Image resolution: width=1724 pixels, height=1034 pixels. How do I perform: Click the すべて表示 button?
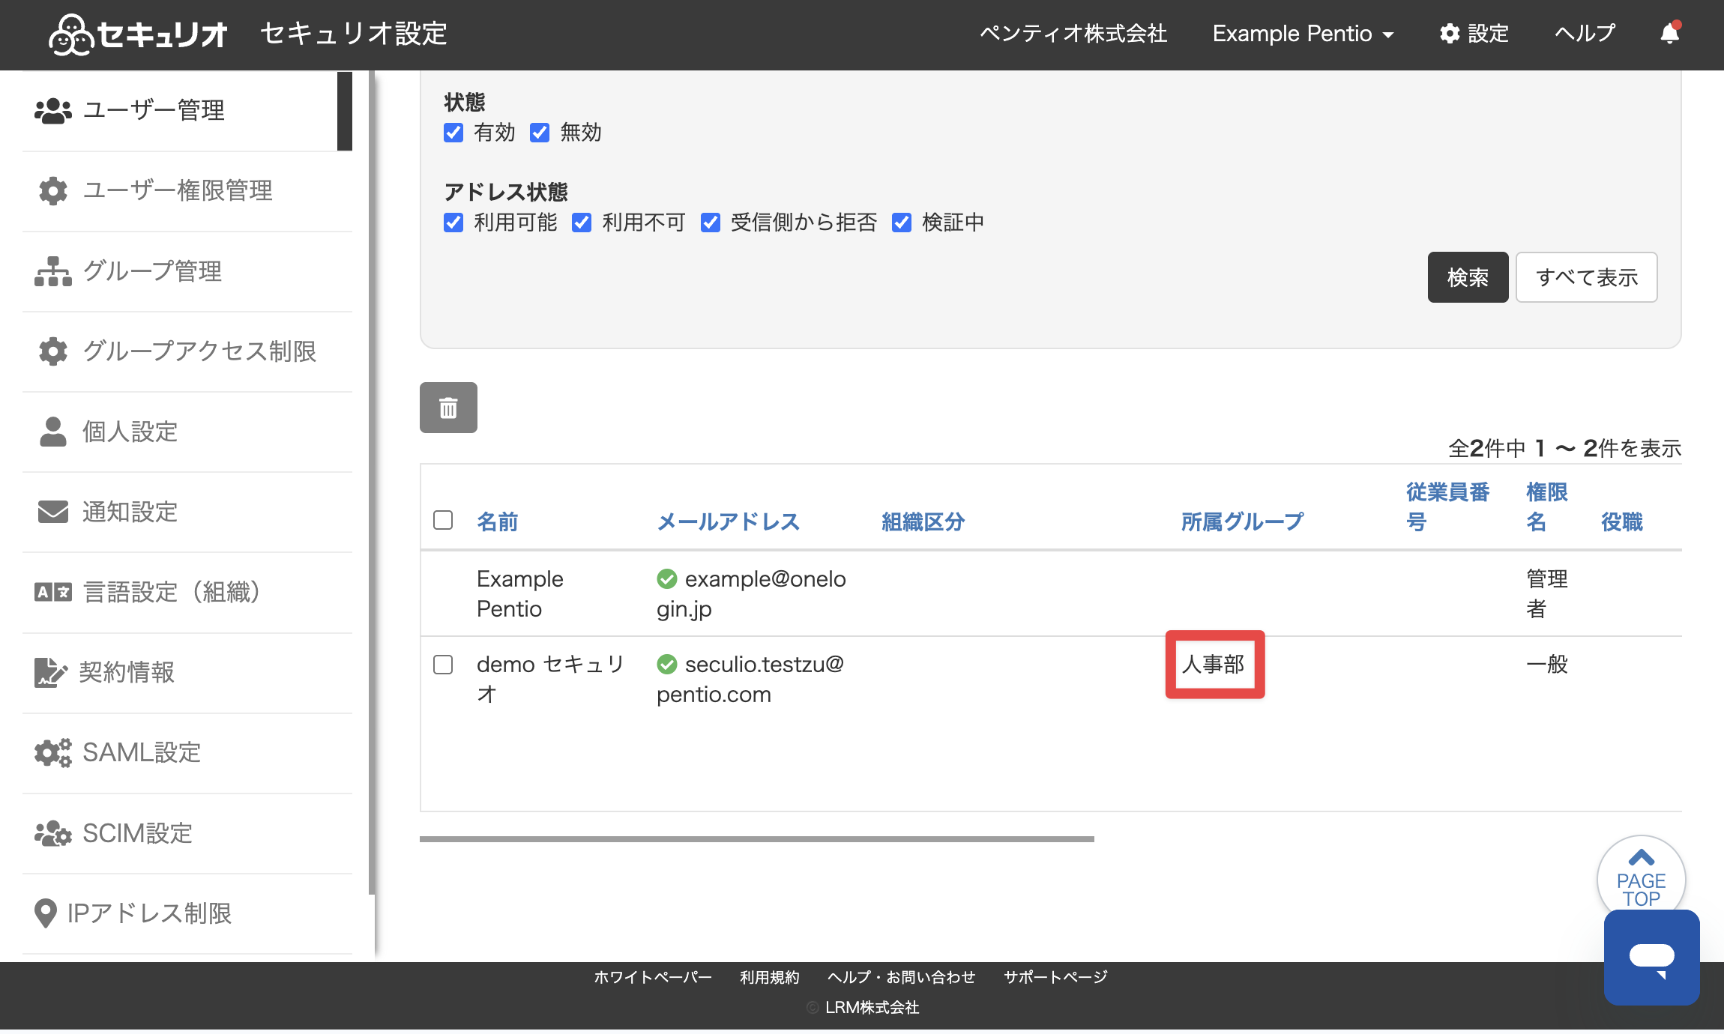coord(1587,277)
